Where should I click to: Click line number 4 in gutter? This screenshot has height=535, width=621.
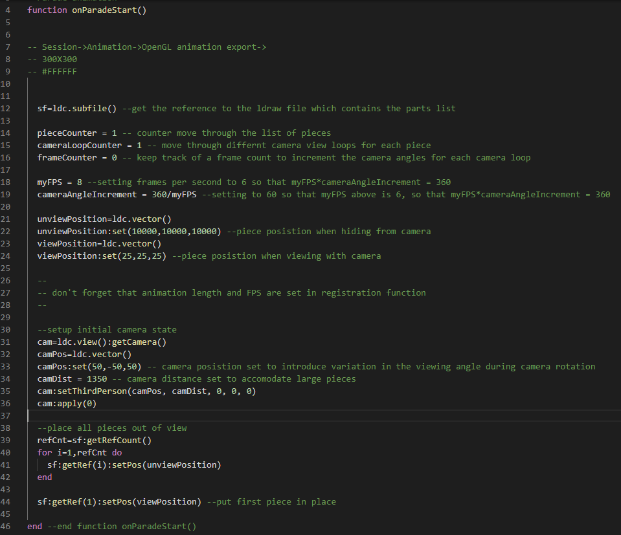[x=8, y=10]
